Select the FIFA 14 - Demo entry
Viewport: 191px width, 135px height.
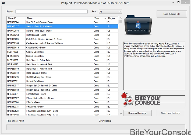coord(62,102)
